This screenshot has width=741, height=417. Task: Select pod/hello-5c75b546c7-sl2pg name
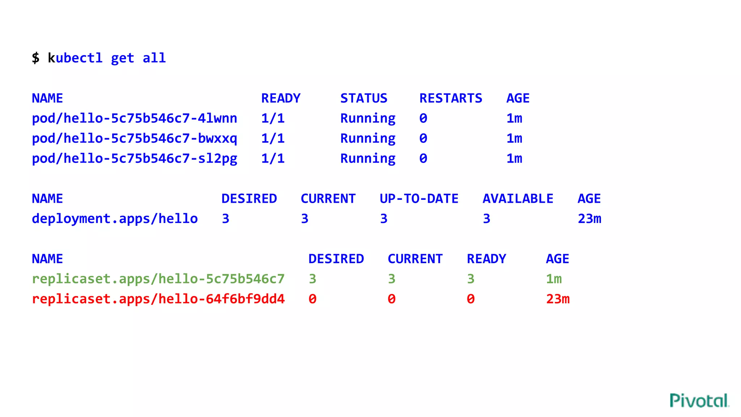coord(135,159)
